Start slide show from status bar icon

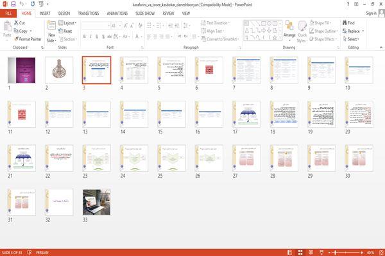point(321,252)
